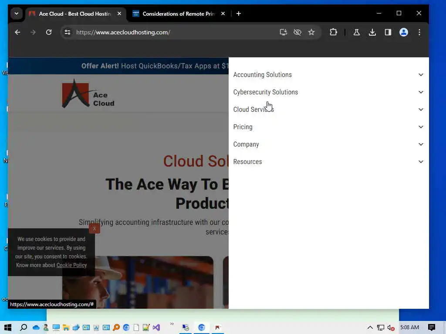Click the worker photo thumbnail
This screenshot has width=446, height=334.
(x=138, y=282)
